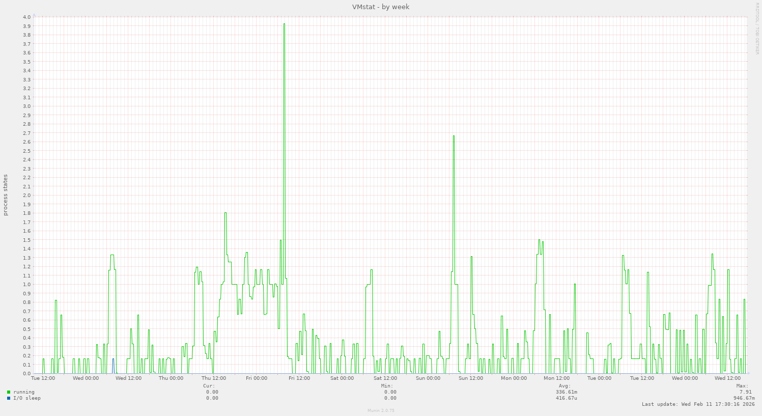
Task: Click the blue I/O sleep legend swatch
Action: [9, 398]
